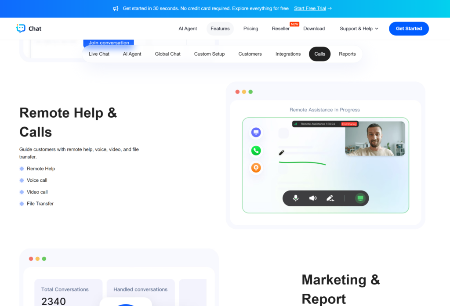Click the megaphone announcement icon
The height and width of the screenshot is (306, 450).
[116, 9]
